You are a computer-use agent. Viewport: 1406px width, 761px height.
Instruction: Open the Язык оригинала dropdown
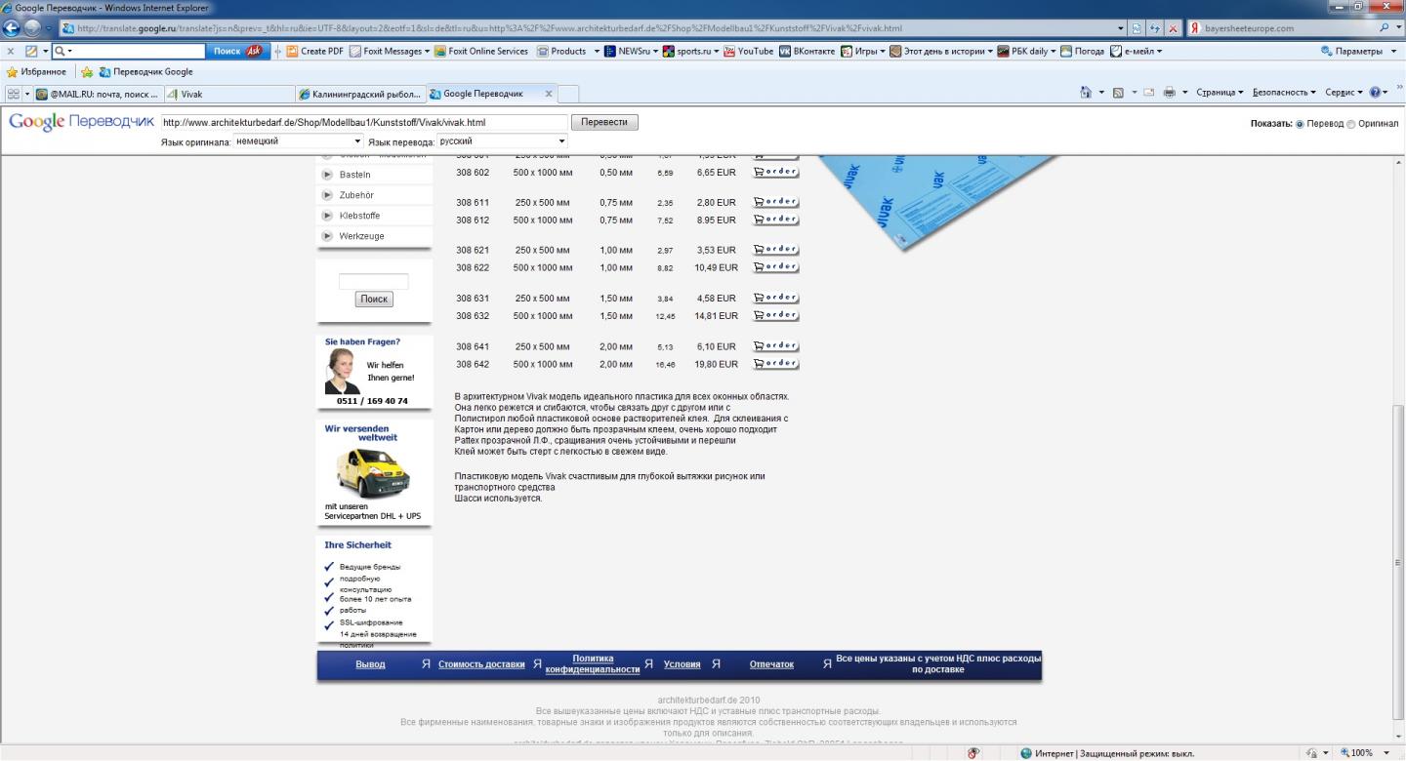pos(298,141)
